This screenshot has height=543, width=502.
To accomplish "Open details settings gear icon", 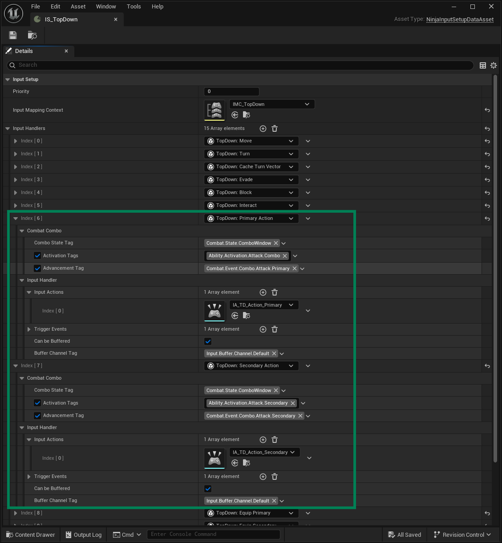I will tap(494, 65).
